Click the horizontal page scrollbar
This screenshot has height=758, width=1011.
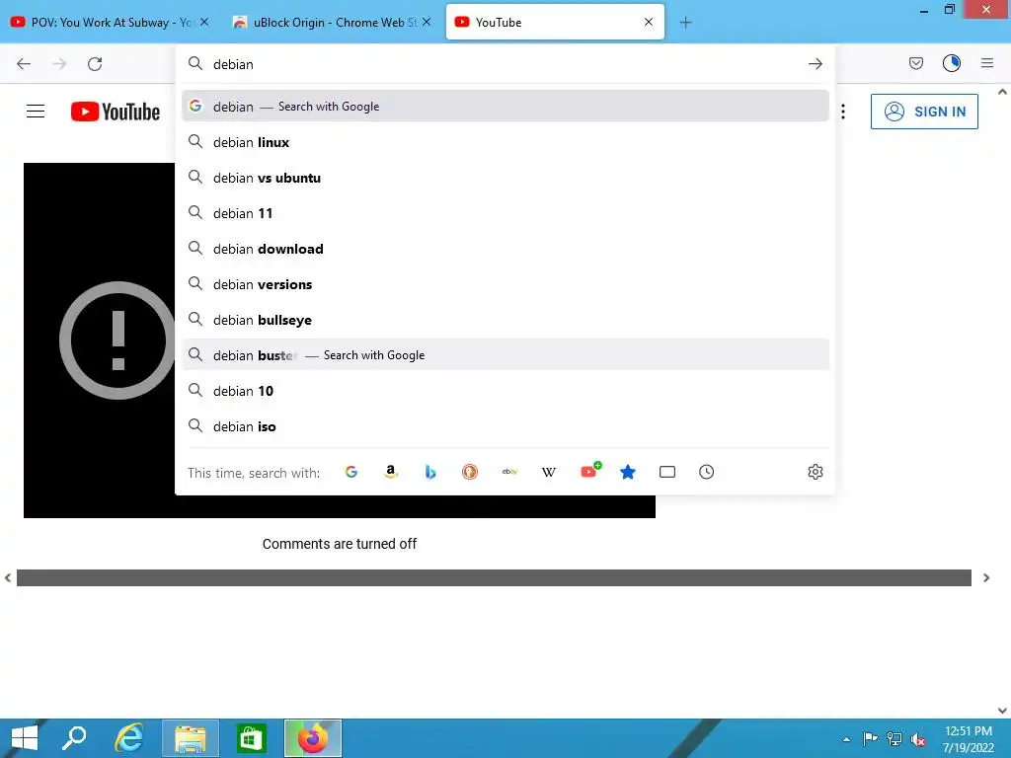pyautogui.click(x=494, y=577)
